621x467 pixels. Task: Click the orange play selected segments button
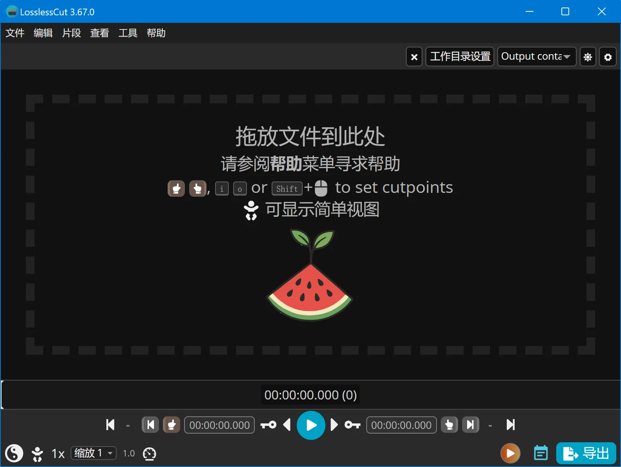pos(510,453)
